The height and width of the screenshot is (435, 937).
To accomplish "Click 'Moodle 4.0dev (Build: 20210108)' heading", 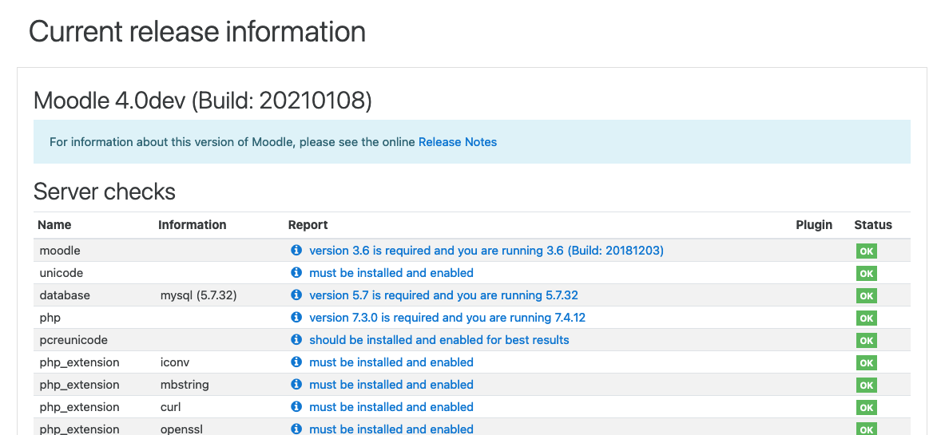I will 203,101.
